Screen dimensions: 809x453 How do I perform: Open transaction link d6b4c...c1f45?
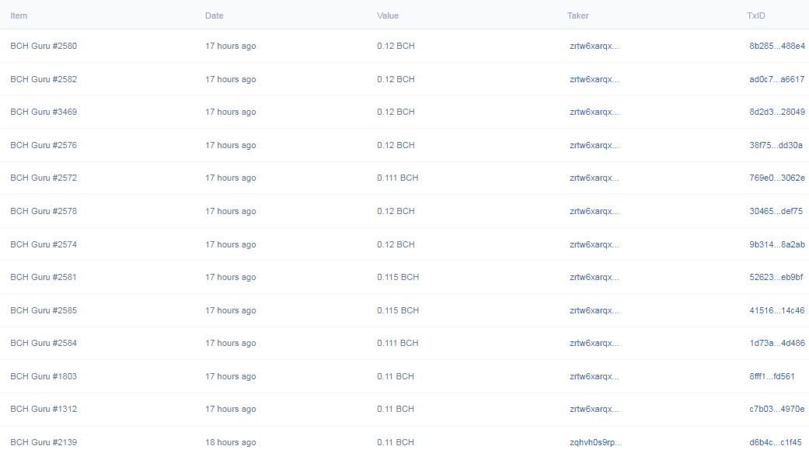[x=776, y=442]
